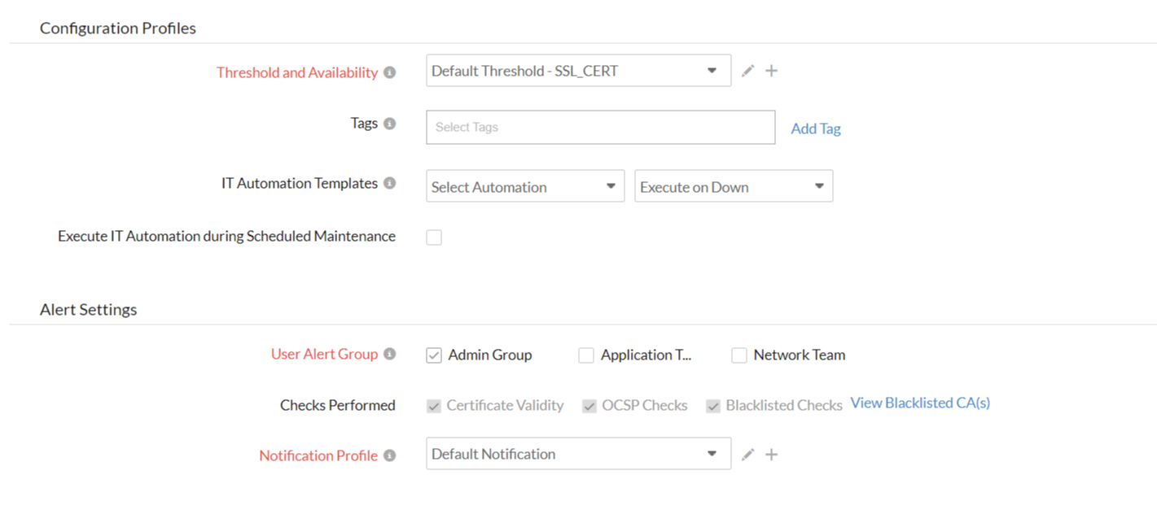This screenshot has height=514, width=1157.
Task: Show info for IT Automation Templates
Action: click(390, 184)
